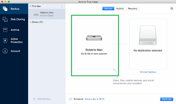Click the plus icon for Add Backup
176x104 pixels.
[34, 99]
